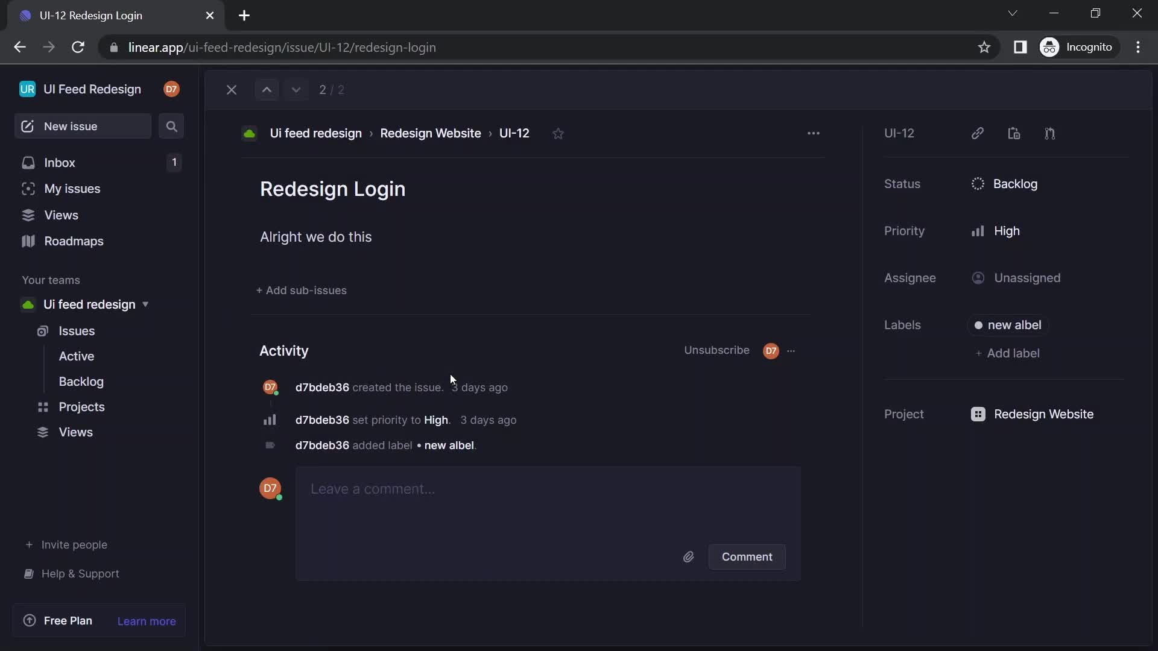This screenshot has width=1158, height=651.
Task: Click the Comment button
Action: point(747,557)
